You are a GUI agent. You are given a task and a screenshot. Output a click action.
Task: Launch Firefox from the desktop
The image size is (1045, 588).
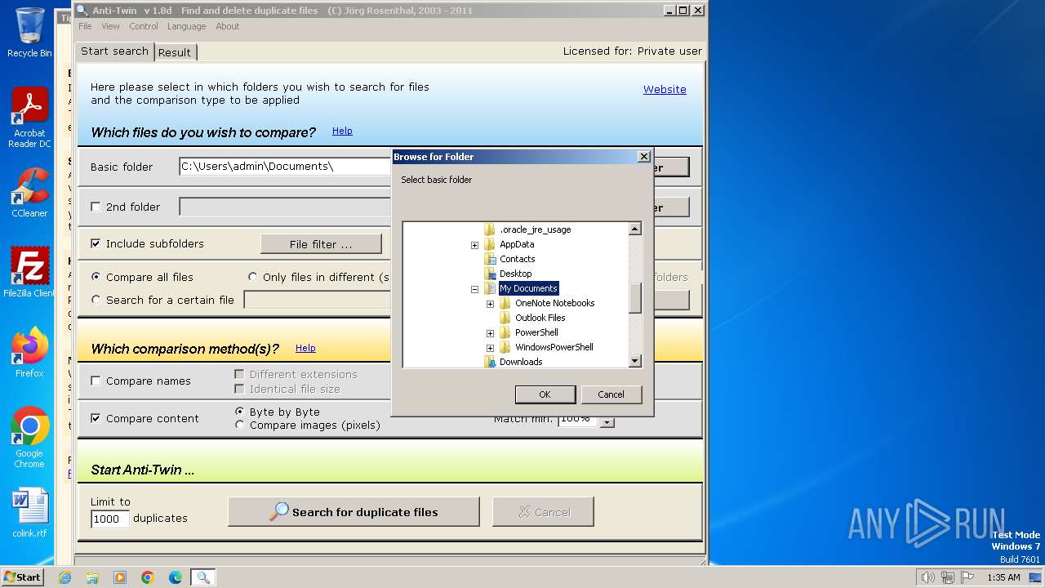(x=29, y=353)
